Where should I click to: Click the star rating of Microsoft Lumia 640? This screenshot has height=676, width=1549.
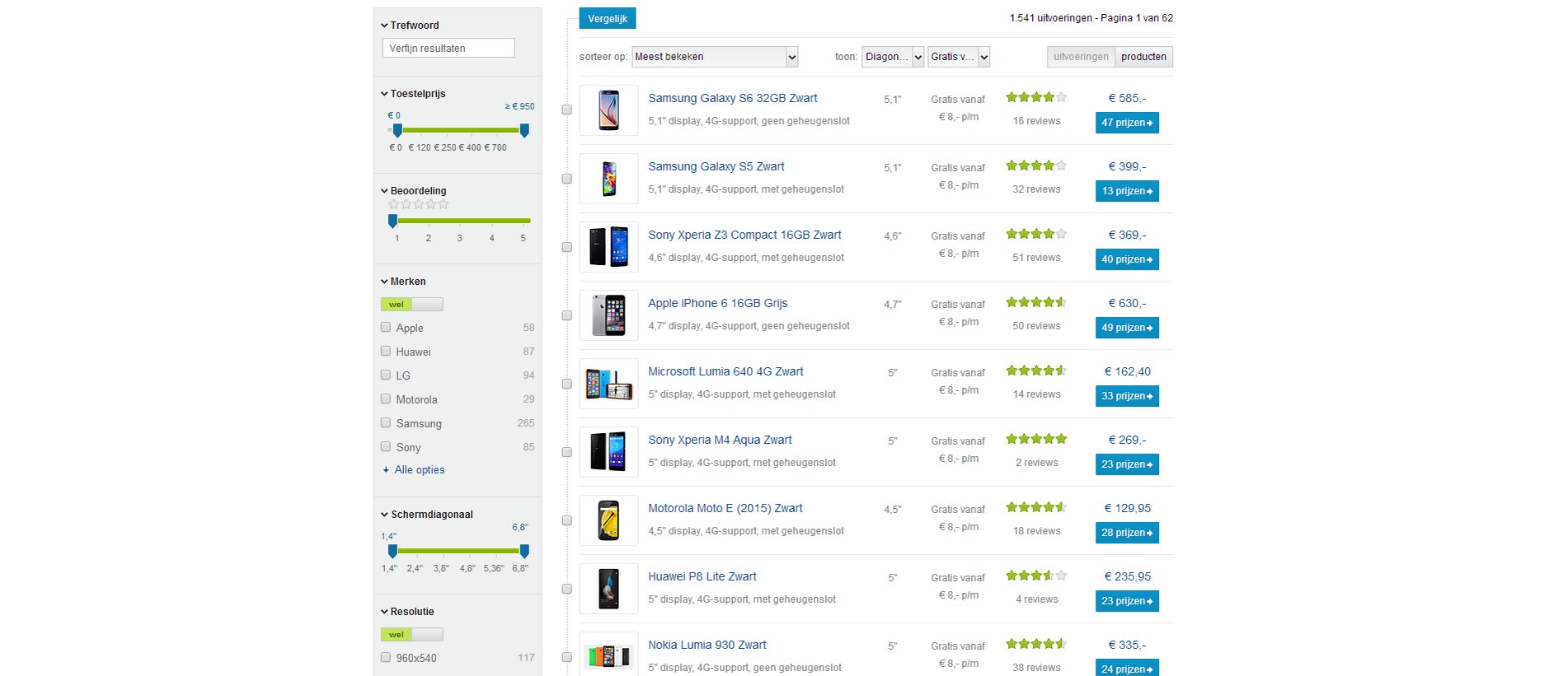click(1036, 371)
